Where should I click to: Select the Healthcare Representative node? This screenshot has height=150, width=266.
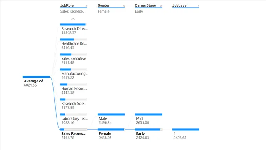[x=74, y=44]
